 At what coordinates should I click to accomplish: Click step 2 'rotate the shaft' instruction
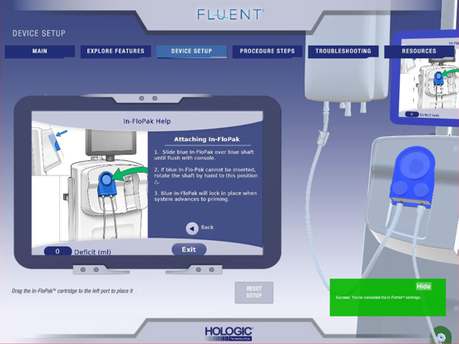coord(206,175)
